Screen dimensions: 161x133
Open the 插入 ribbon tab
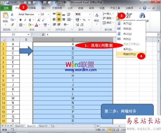coord(44,8)
